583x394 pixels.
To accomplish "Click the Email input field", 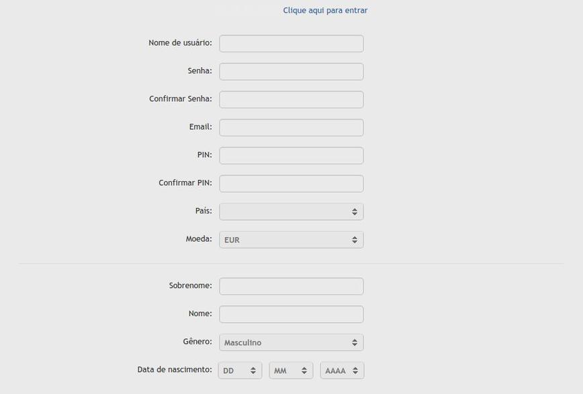I will [291, 127].
